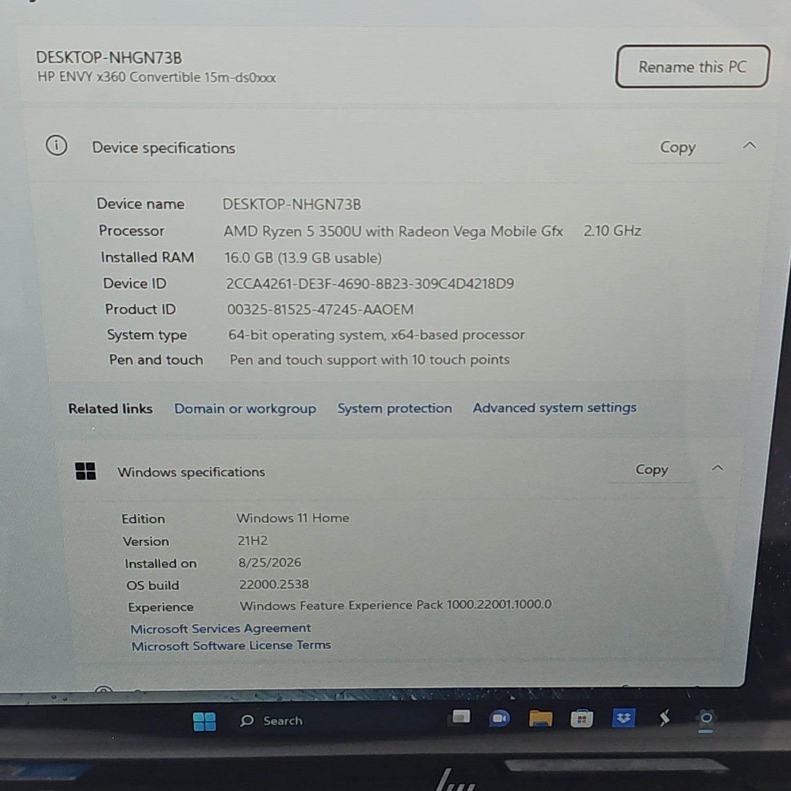Screen dimensions: 791x791
Task: Select the Windows 11 Home edition value
Action: (293, 518)
